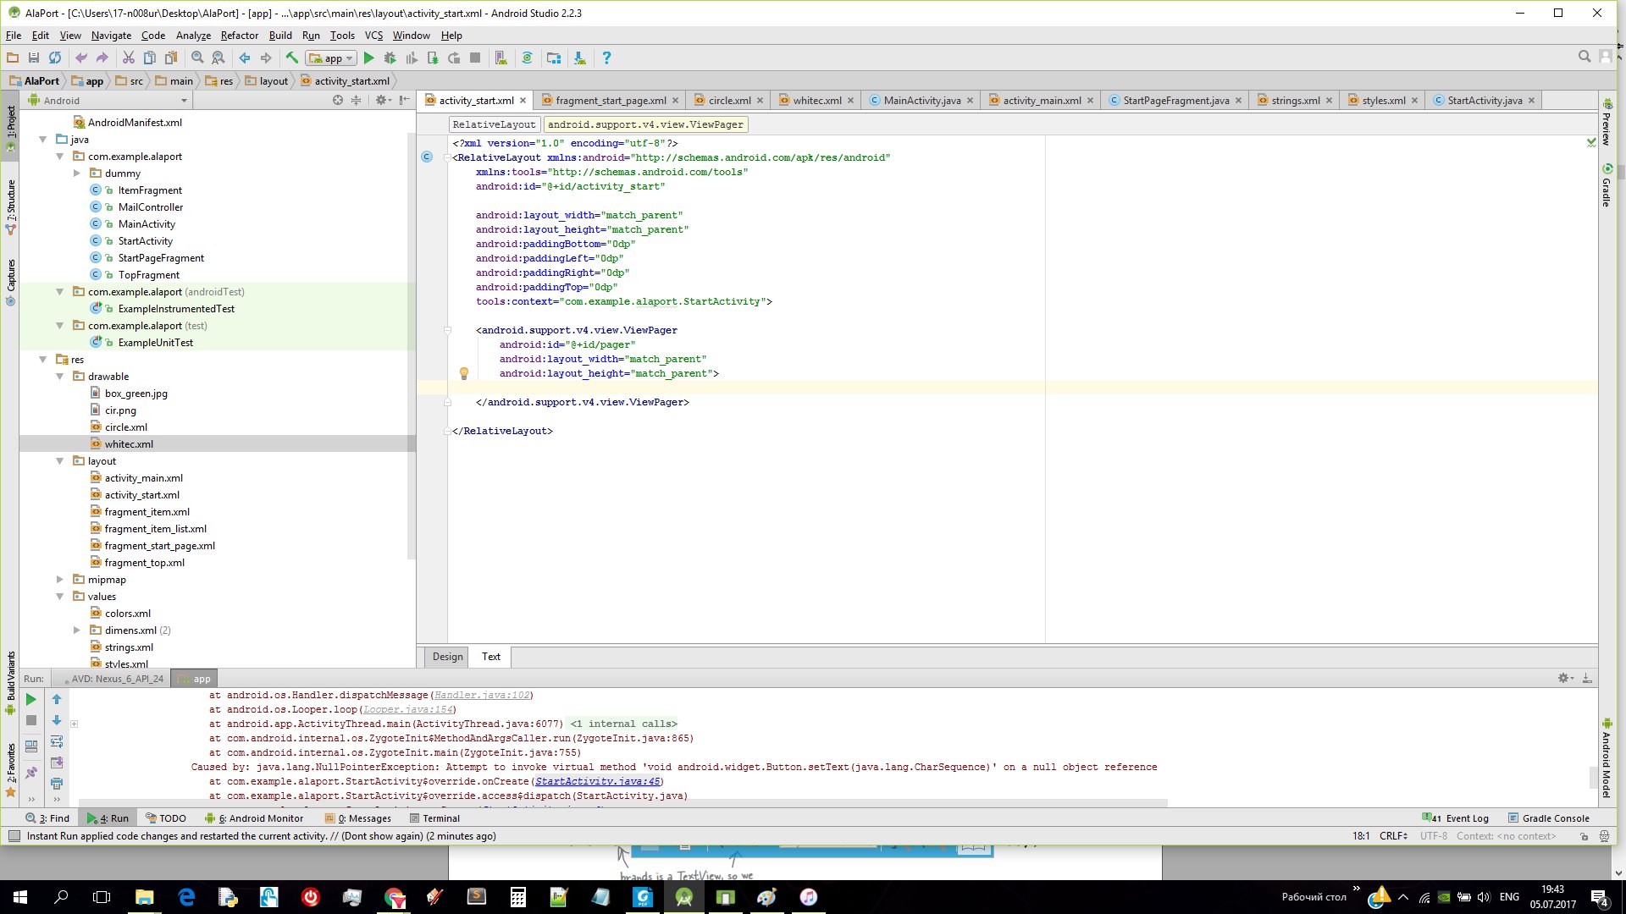
Task: Click Collapse All icon in Project panel
Action: [357, 100]
